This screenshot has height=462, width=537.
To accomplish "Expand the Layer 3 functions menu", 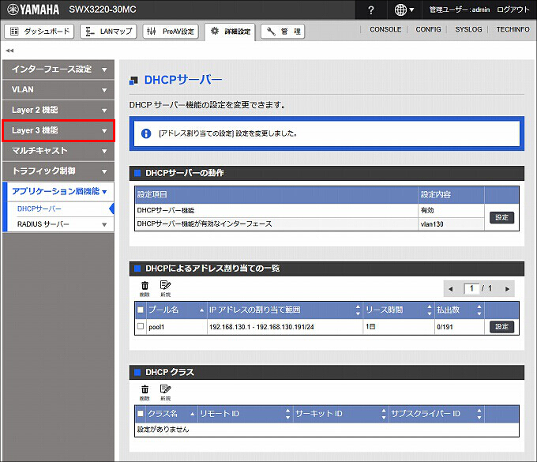I will [x=58, y=130].
